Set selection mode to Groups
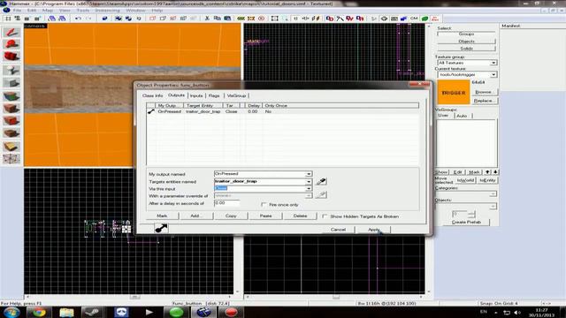 (466, 34)
